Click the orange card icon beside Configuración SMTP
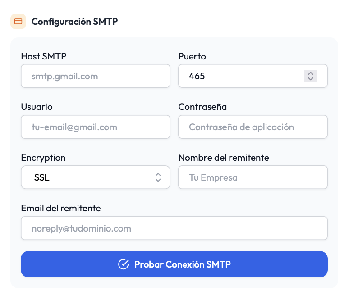Image resolution: width=349 pixels, height=300 pixels. (x=18, y=22)
